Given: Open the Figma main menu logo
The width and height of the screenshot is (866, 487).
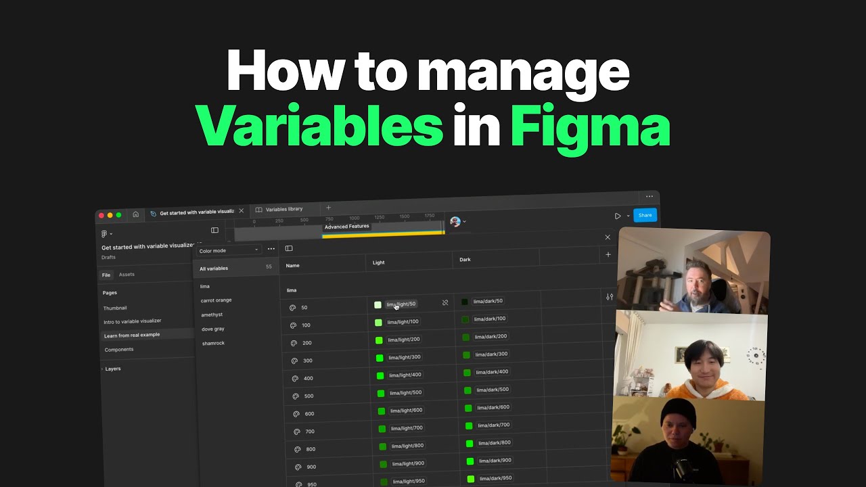Looking at the screenshot, I should (x=104, y=234).
